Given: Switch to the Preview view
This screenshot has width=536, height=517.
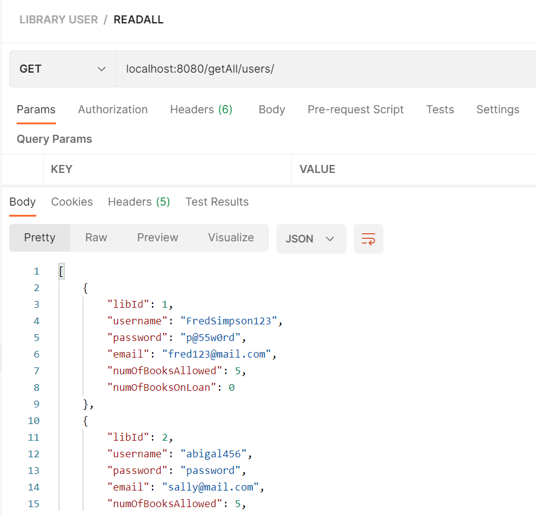Looking at the screenshot, I should click(158, 238).
